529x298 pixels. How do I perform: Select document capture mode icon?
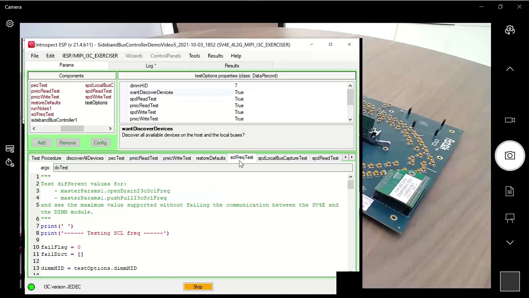(x=510, y=191)
